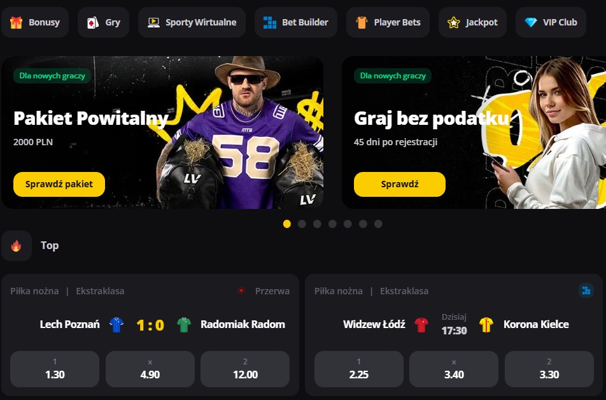The width and height of the screenshot is (606, 400).
Task: Select the Player Bets jersey icon
Action: 362,22
